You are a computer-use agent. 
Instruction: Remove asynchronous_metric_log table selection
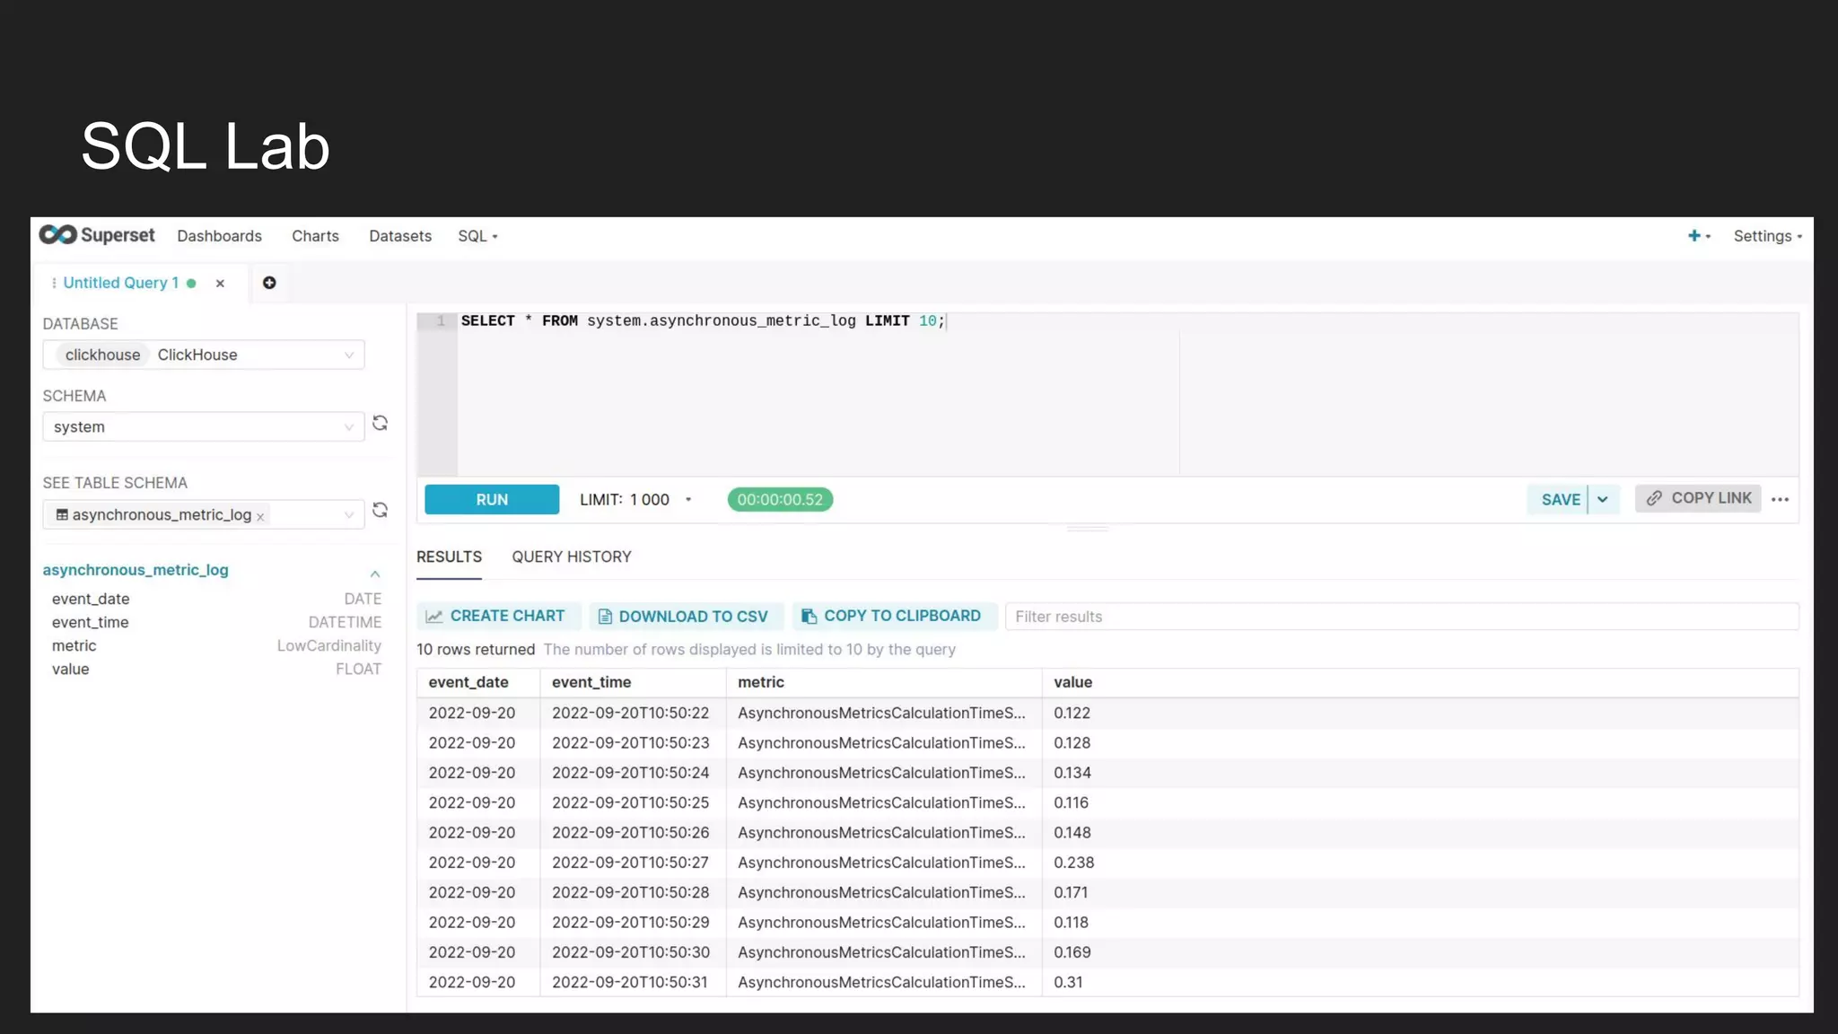coord(260,517)
